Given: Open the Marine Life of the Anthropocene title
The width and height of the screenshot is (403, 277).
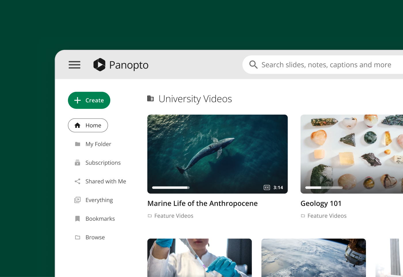Looking at the screenshot, I should point(202,204).
